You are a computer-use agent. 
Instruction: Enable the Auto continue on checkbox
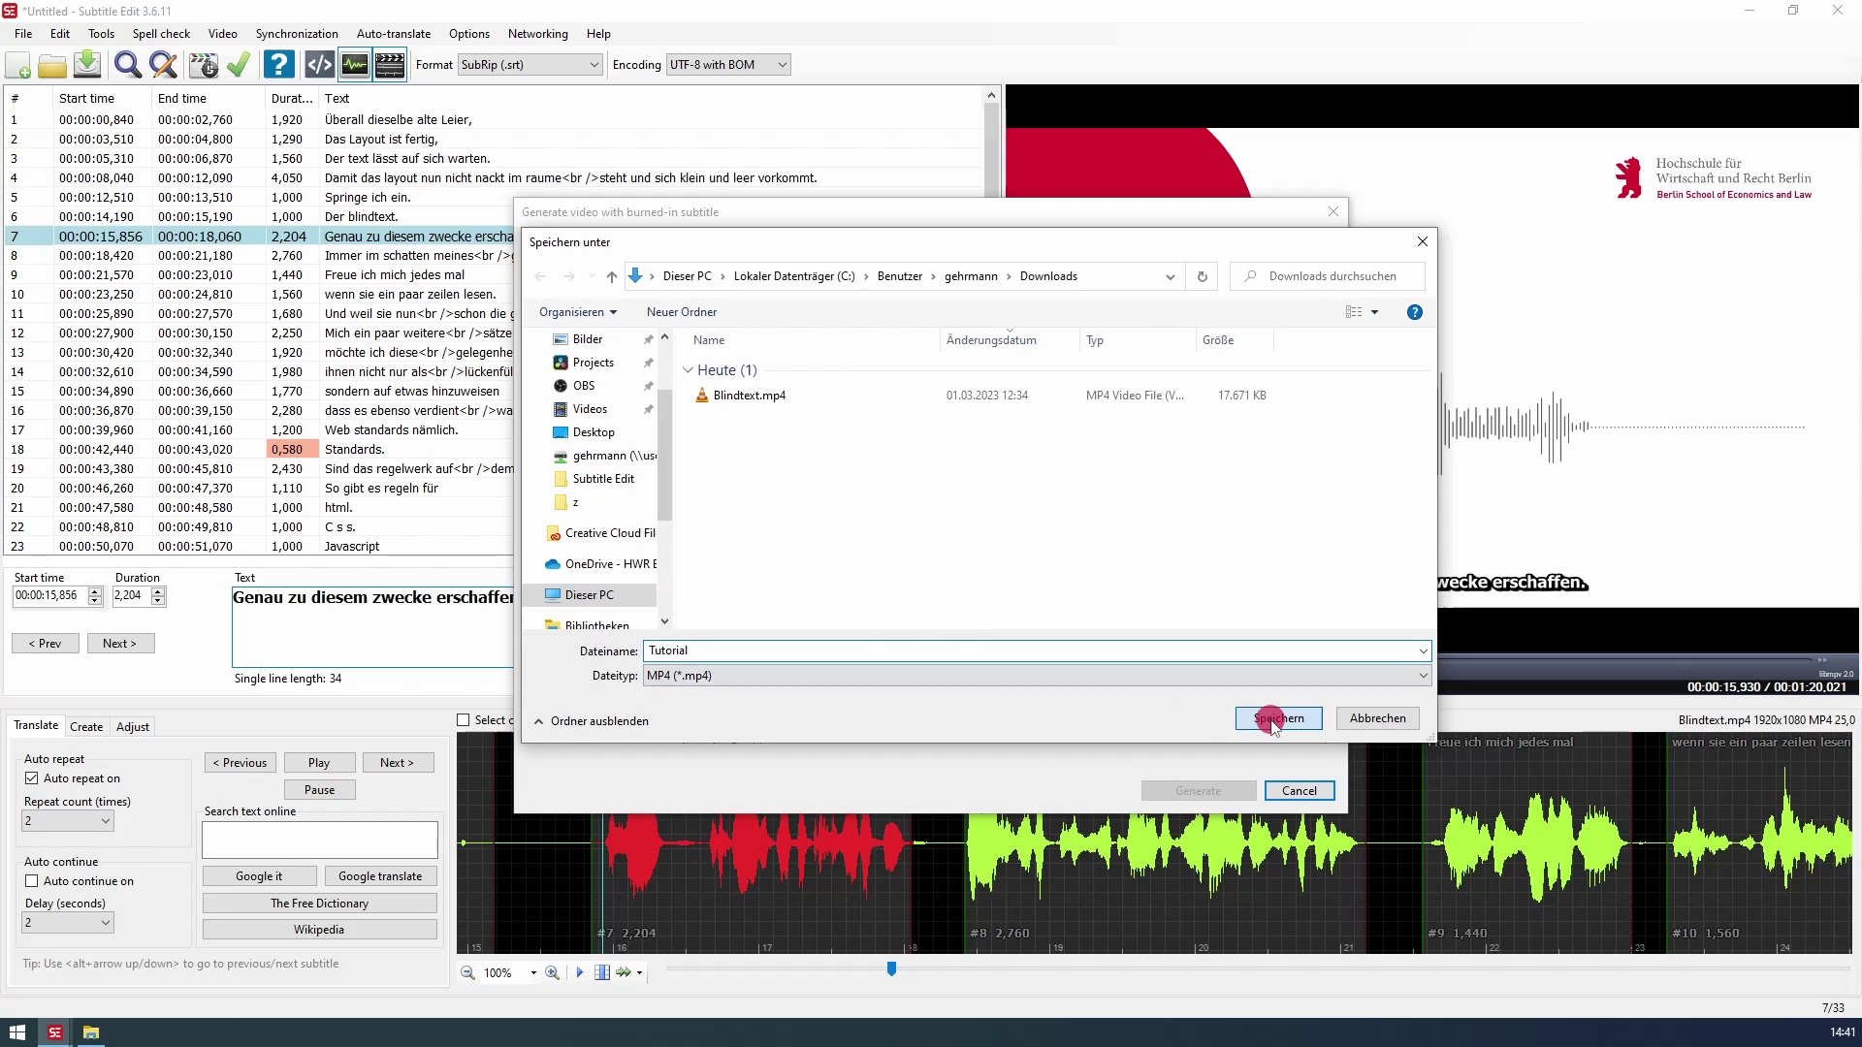pyautogui.click(x=32, y=881)
